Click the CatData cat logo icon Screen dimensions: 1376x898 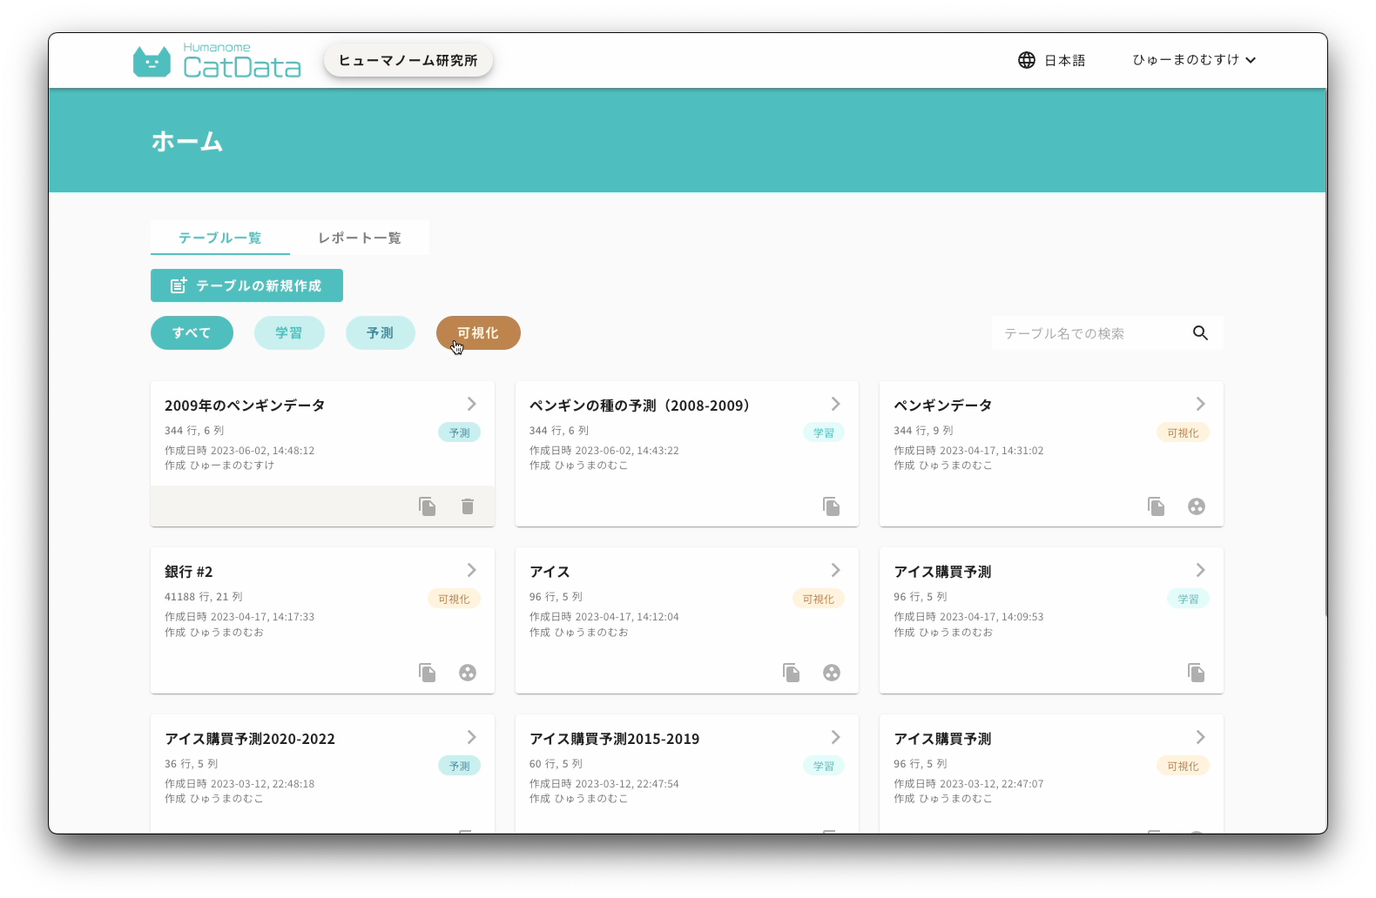pyautogui.click(x=152, y=61)
